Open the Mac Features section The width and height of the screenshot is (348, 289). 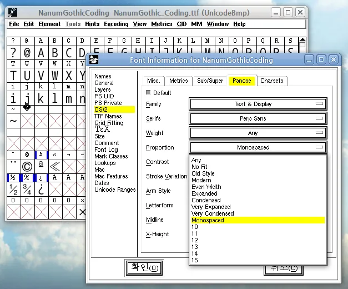111,176
